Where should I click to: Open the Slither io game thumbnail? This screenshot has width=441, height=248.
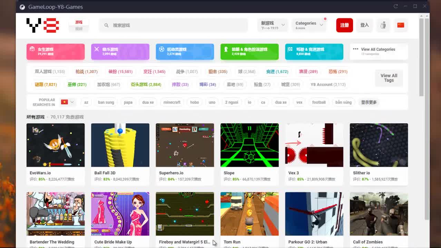pos(379,145)
